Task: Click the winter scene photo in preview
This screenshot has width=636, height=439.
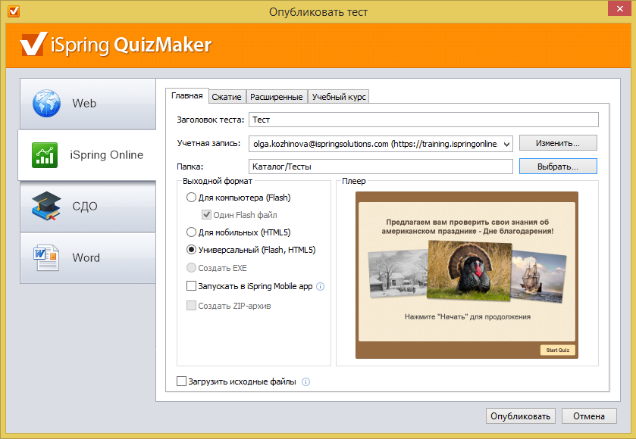Action: click(399, 273)
